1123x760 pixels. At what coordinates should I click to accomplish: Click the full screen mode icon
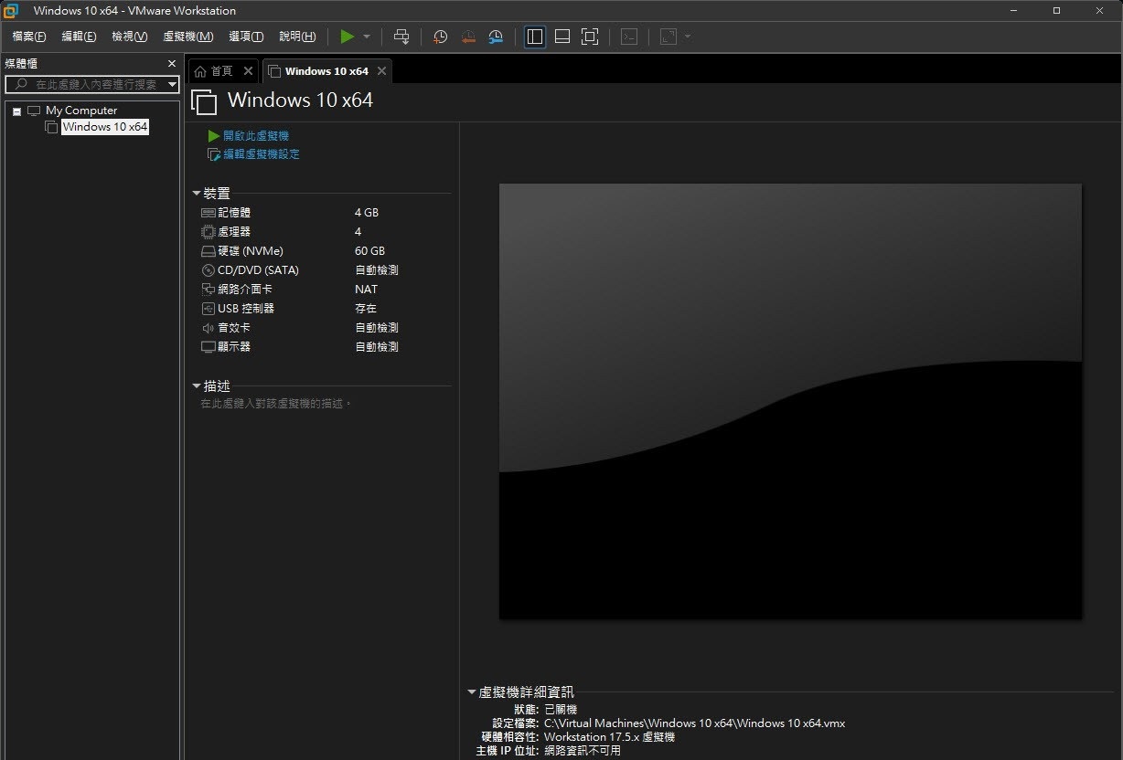point(590,37)
